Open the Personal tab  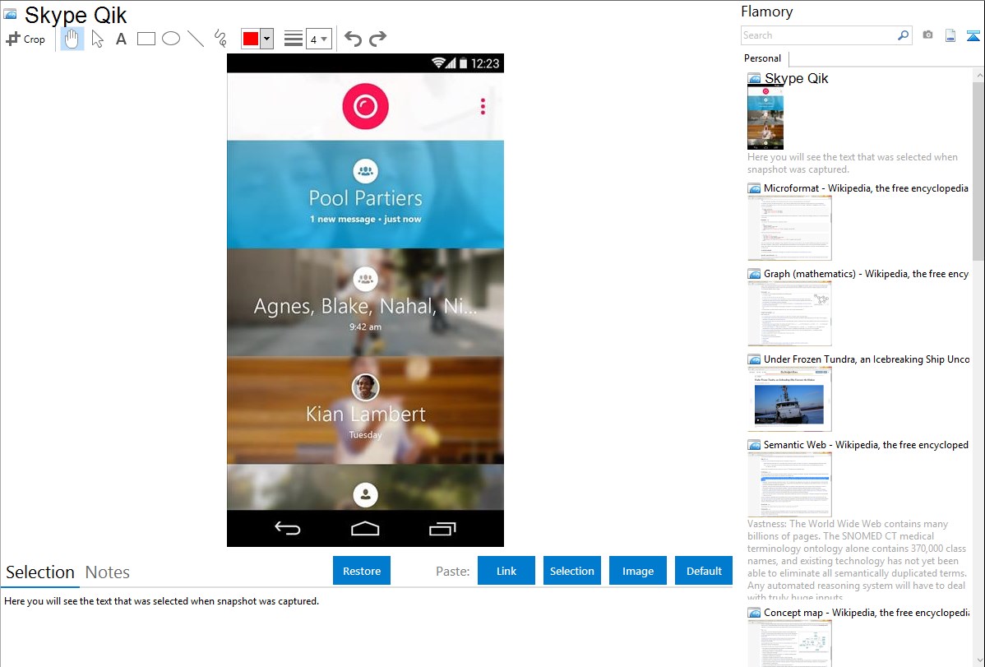[x=762, y=58]
